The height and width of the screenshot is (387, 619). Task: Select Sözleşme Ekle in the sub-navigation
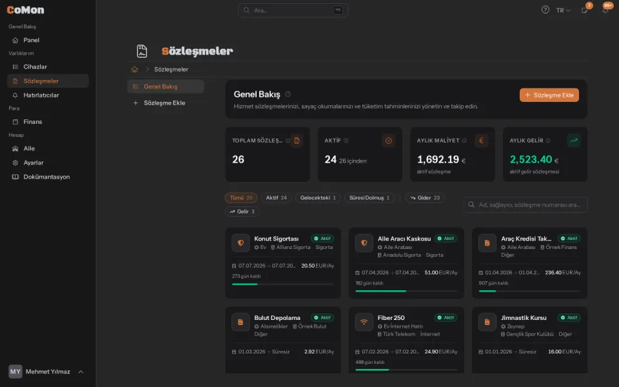click(166, 103)
